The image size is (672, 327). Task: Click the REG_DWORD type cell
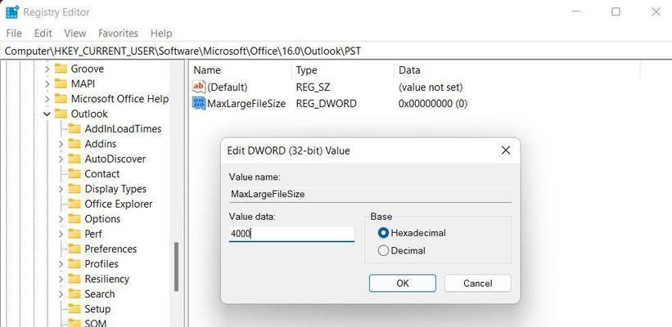[326, 103]
